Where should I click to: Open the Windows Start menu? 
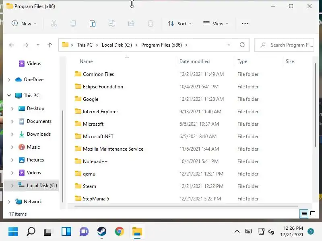point(13,232)
